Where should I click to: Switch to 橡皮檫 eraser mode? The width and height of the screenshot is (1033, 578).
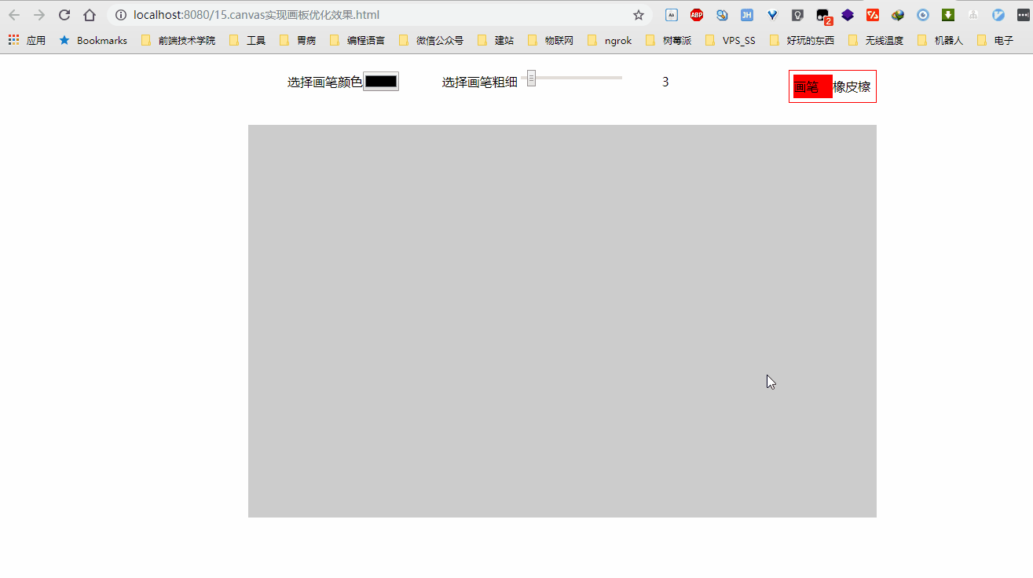(x=853, y=86)
